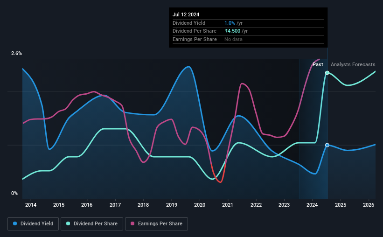Click the 2020 x-axis label
The height and width of the screenshot is (237, 383).
pos(200,205)
